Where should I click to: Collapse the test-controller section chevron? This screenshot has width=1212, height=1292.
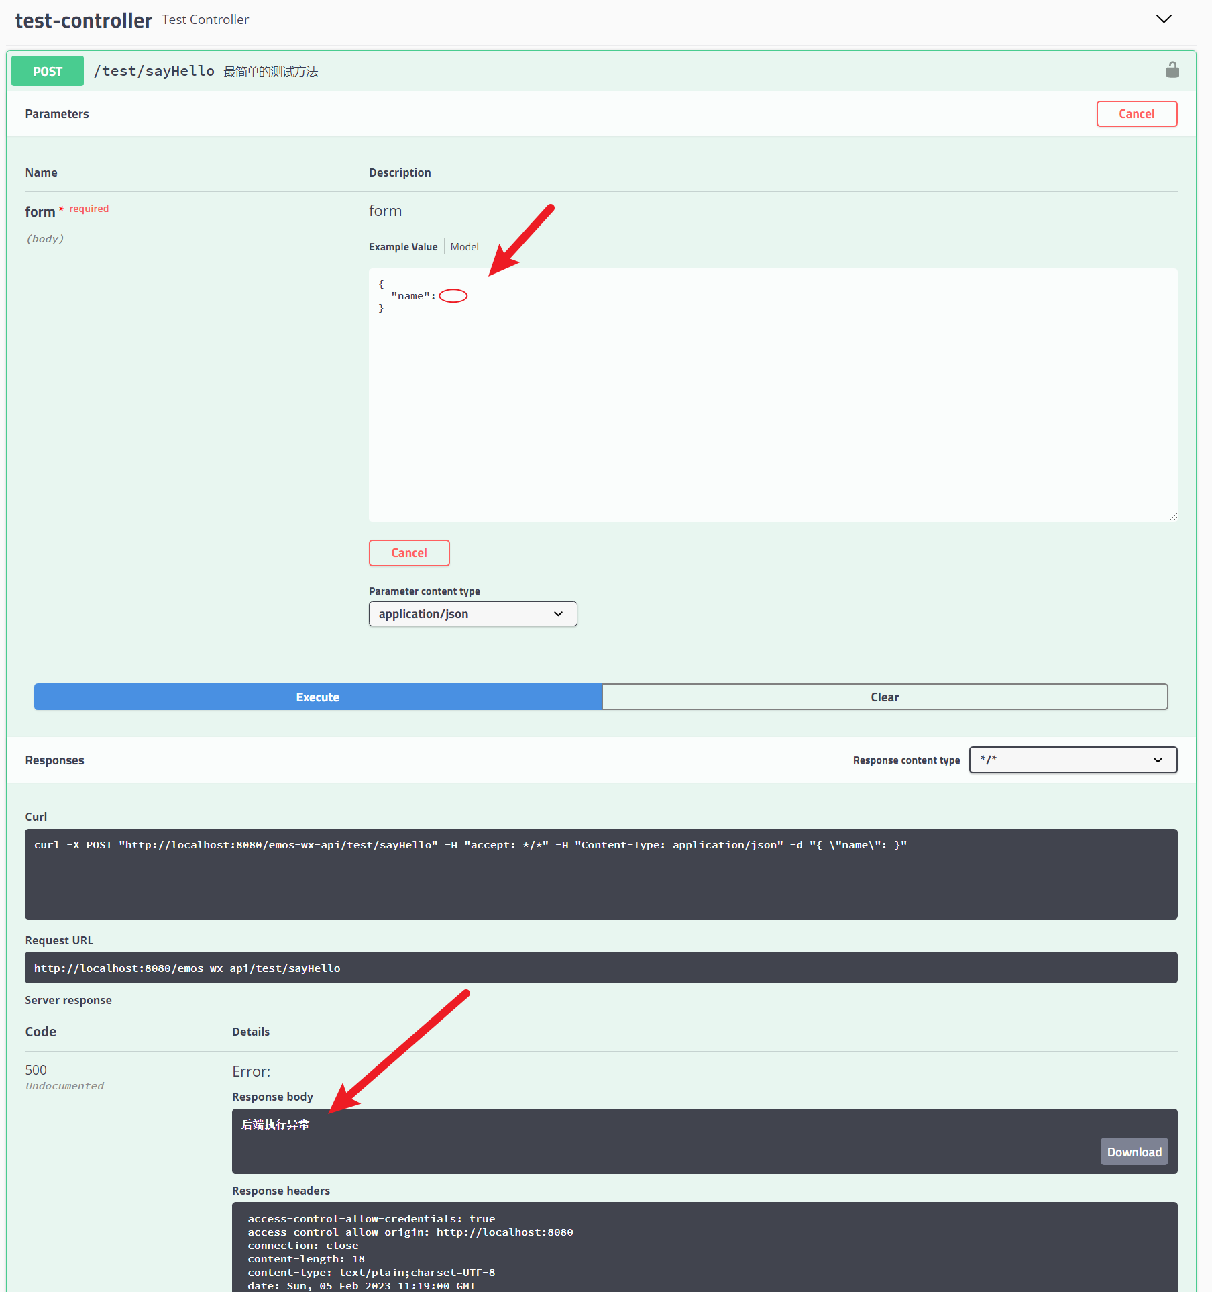[x=1164, y=19]
